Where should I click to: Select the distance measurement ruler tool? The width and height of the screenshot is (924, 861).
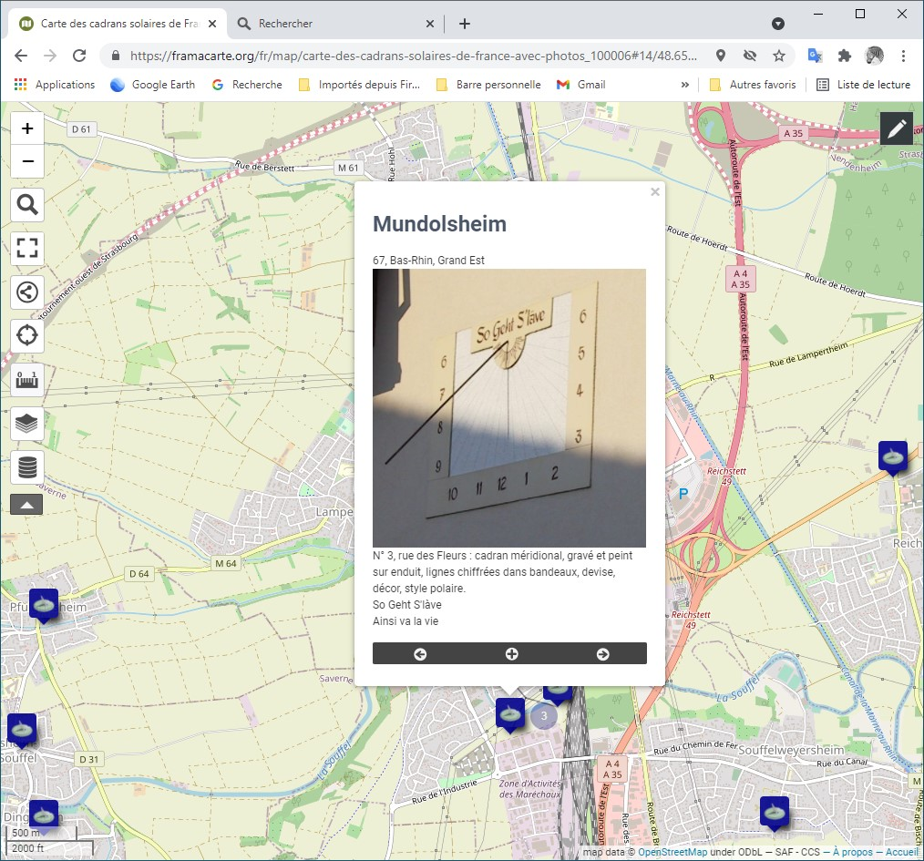point(27,379)
